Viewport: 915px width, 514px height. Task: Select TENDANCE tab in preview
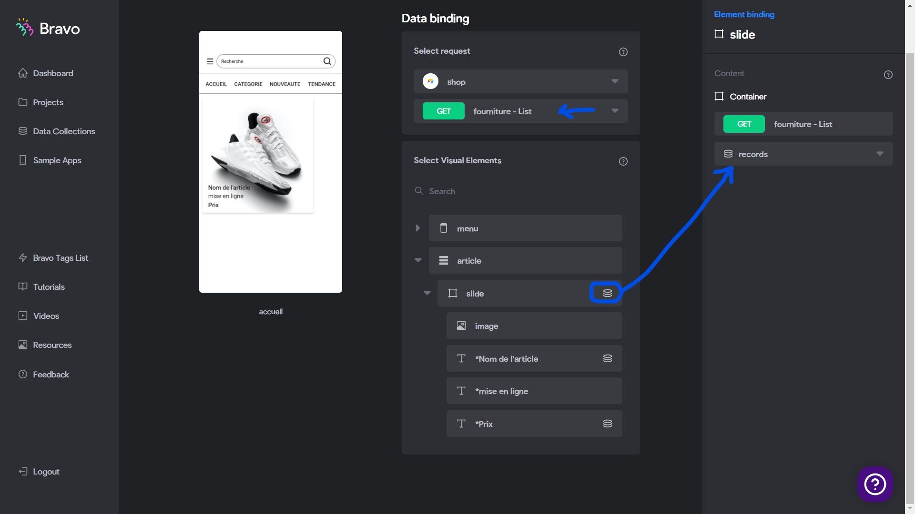[322, 84]
